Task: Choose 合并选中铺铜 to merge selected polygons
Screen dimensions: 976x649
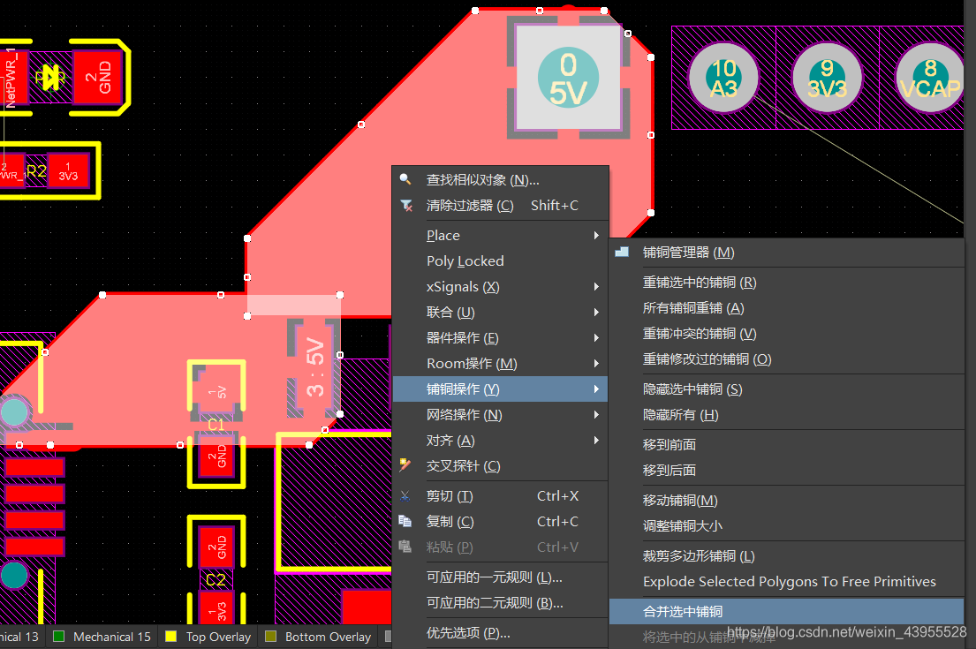Action: pyautogui.click(x=683, y=611)
